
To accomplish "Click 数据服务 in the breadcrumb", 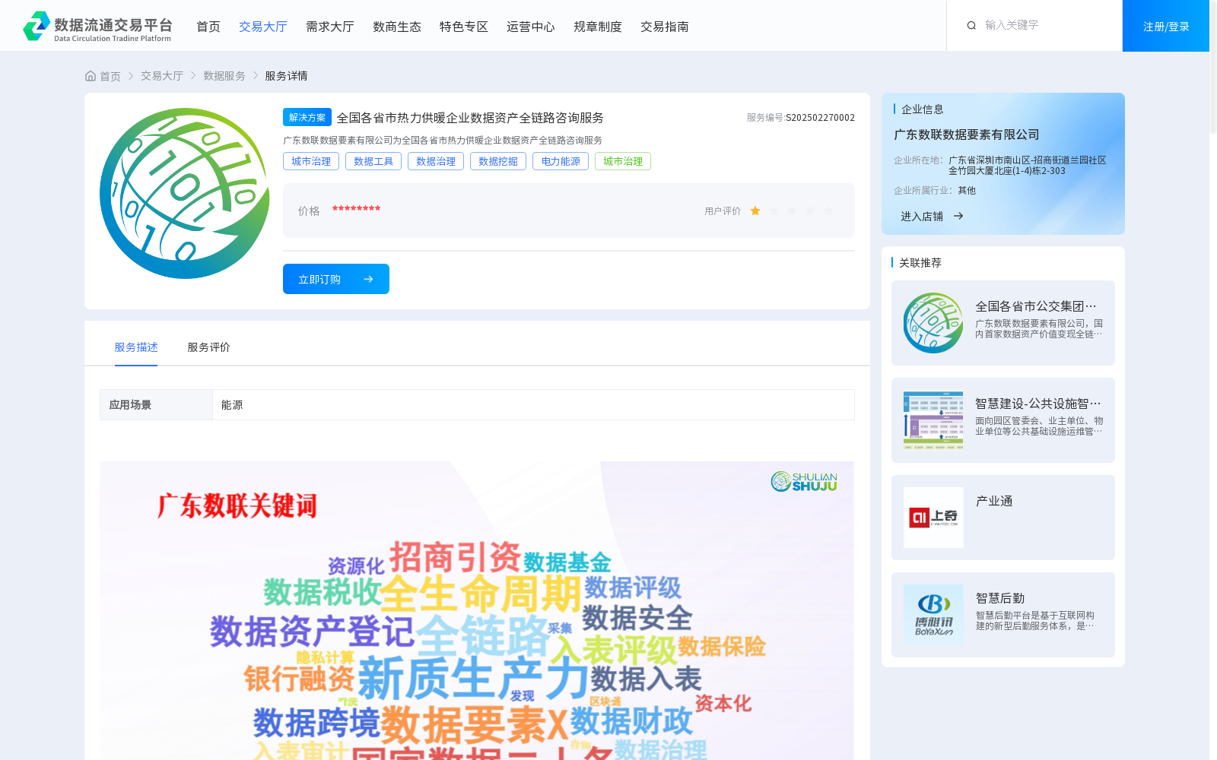I will (224, 76).
